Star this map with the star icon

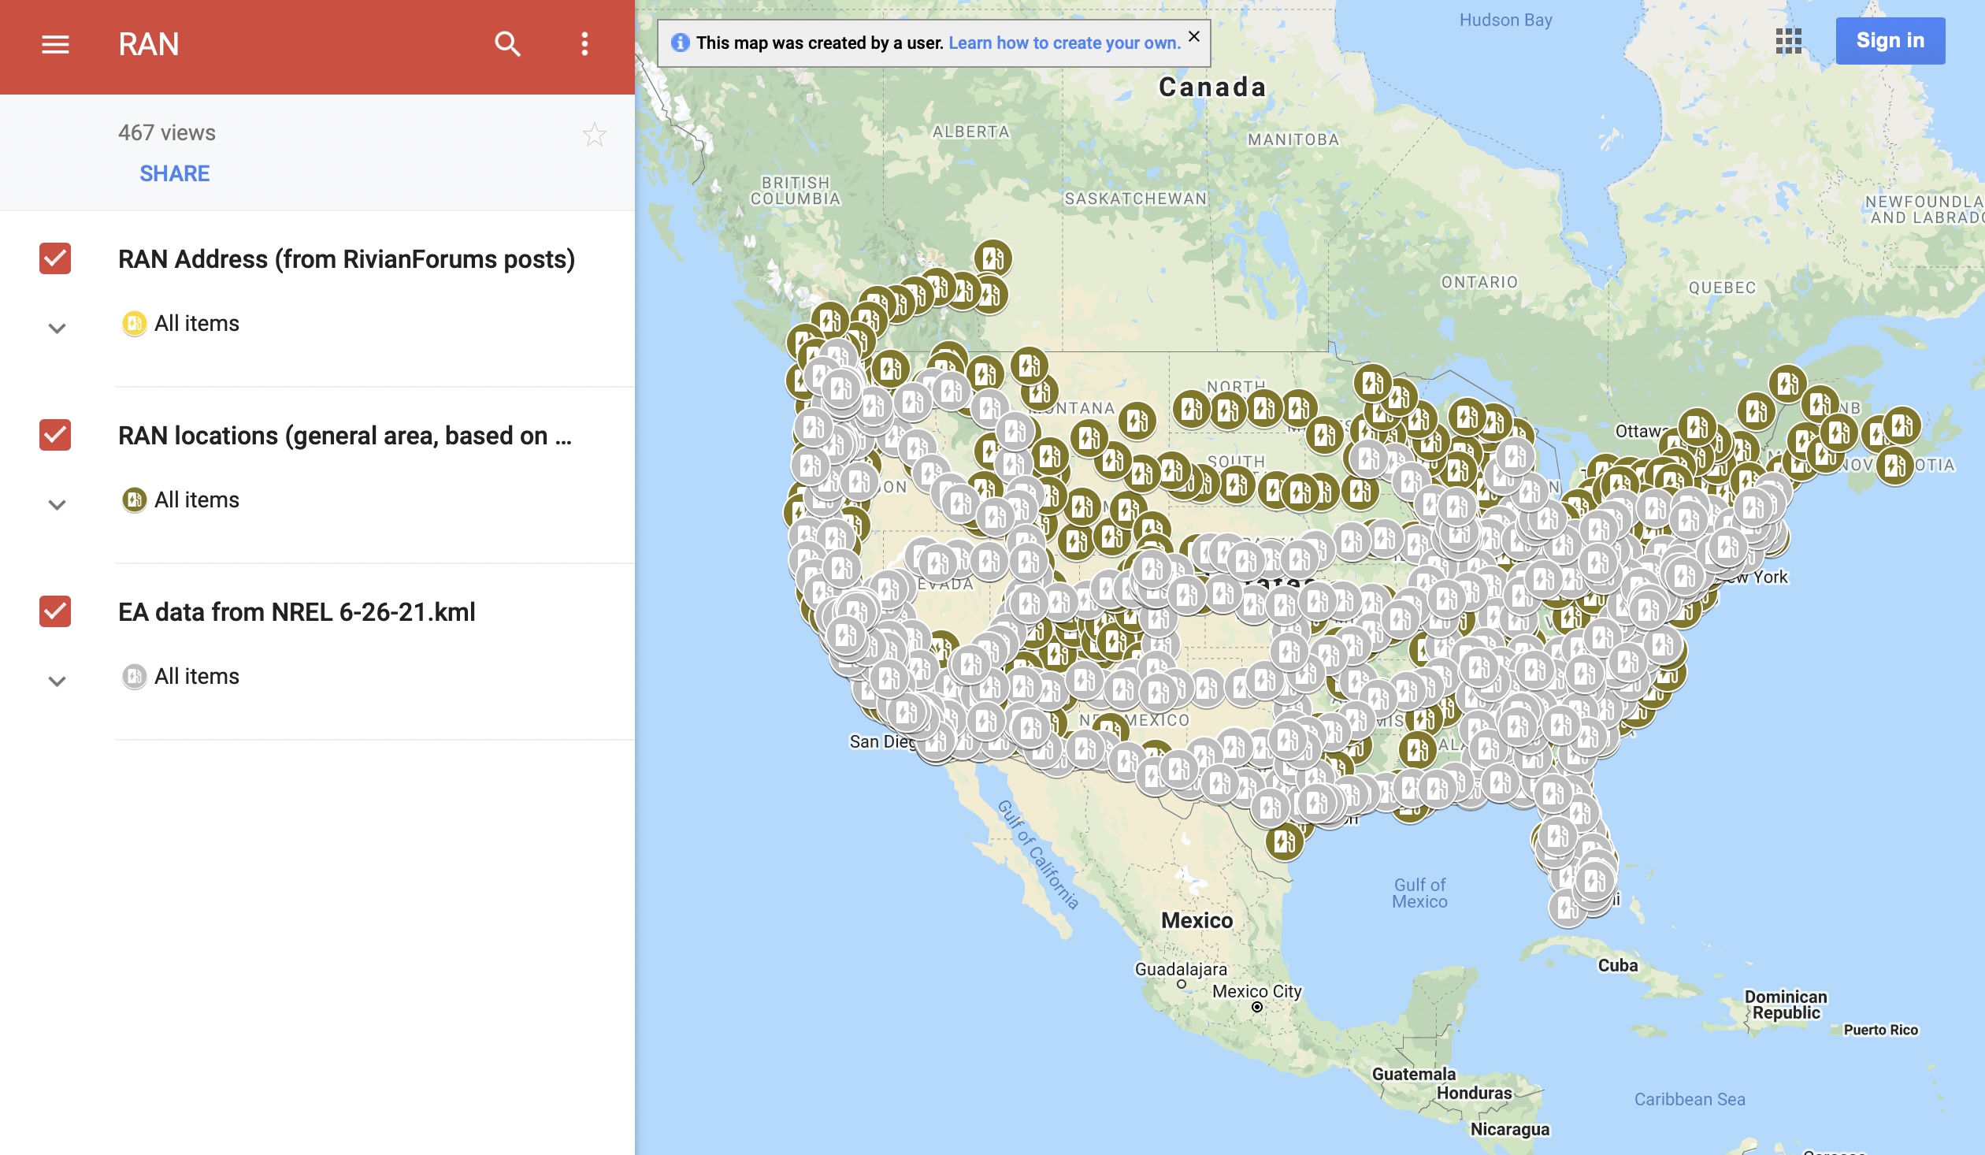(x=595, y=135)
